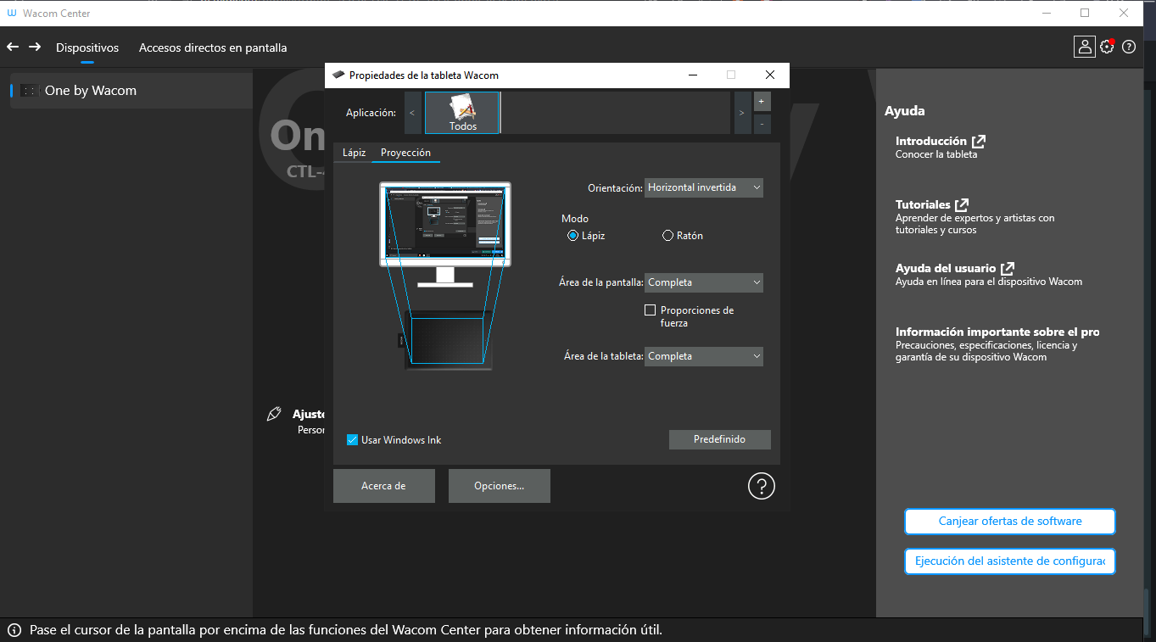Open Accesos directos en pantalla tab
Image resolution: width=1156 pixels, height=642 pixels.
coord(213,47)
